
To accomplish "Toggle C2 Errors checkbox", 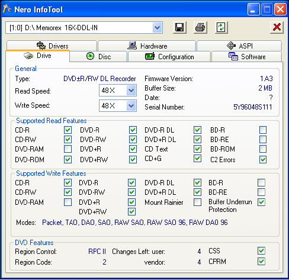I will [263, 159].
